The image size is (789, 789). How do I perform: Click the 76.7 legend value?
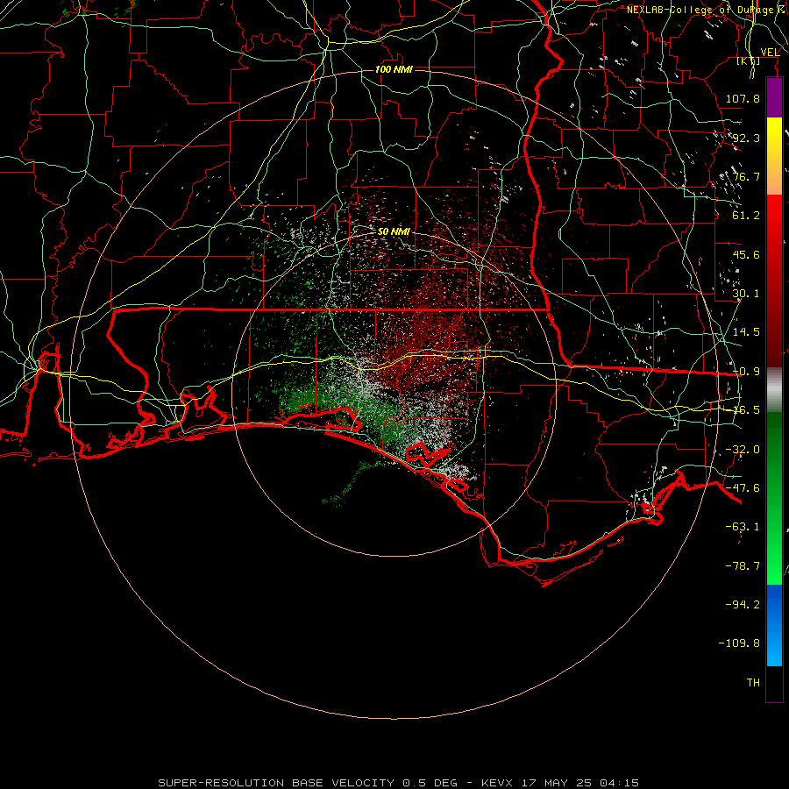pyautogui.click(x=746, y=176)
